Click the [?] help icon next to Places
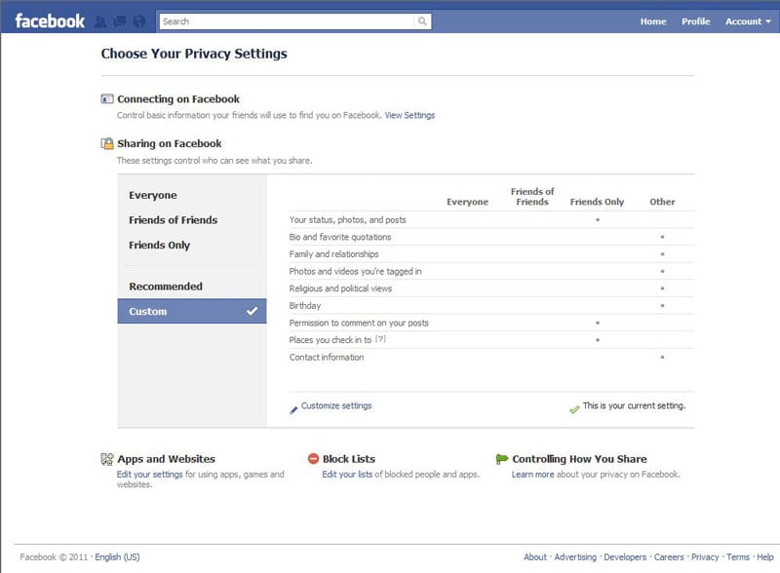 click(x=380, y=339)
